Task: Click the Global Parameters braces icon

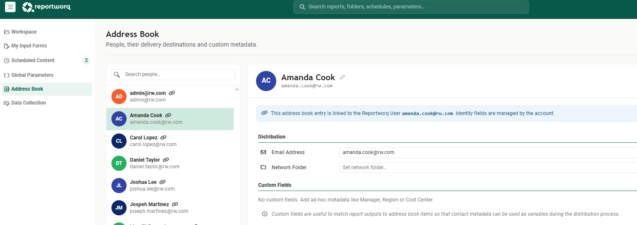Action: tap(7, 75)
